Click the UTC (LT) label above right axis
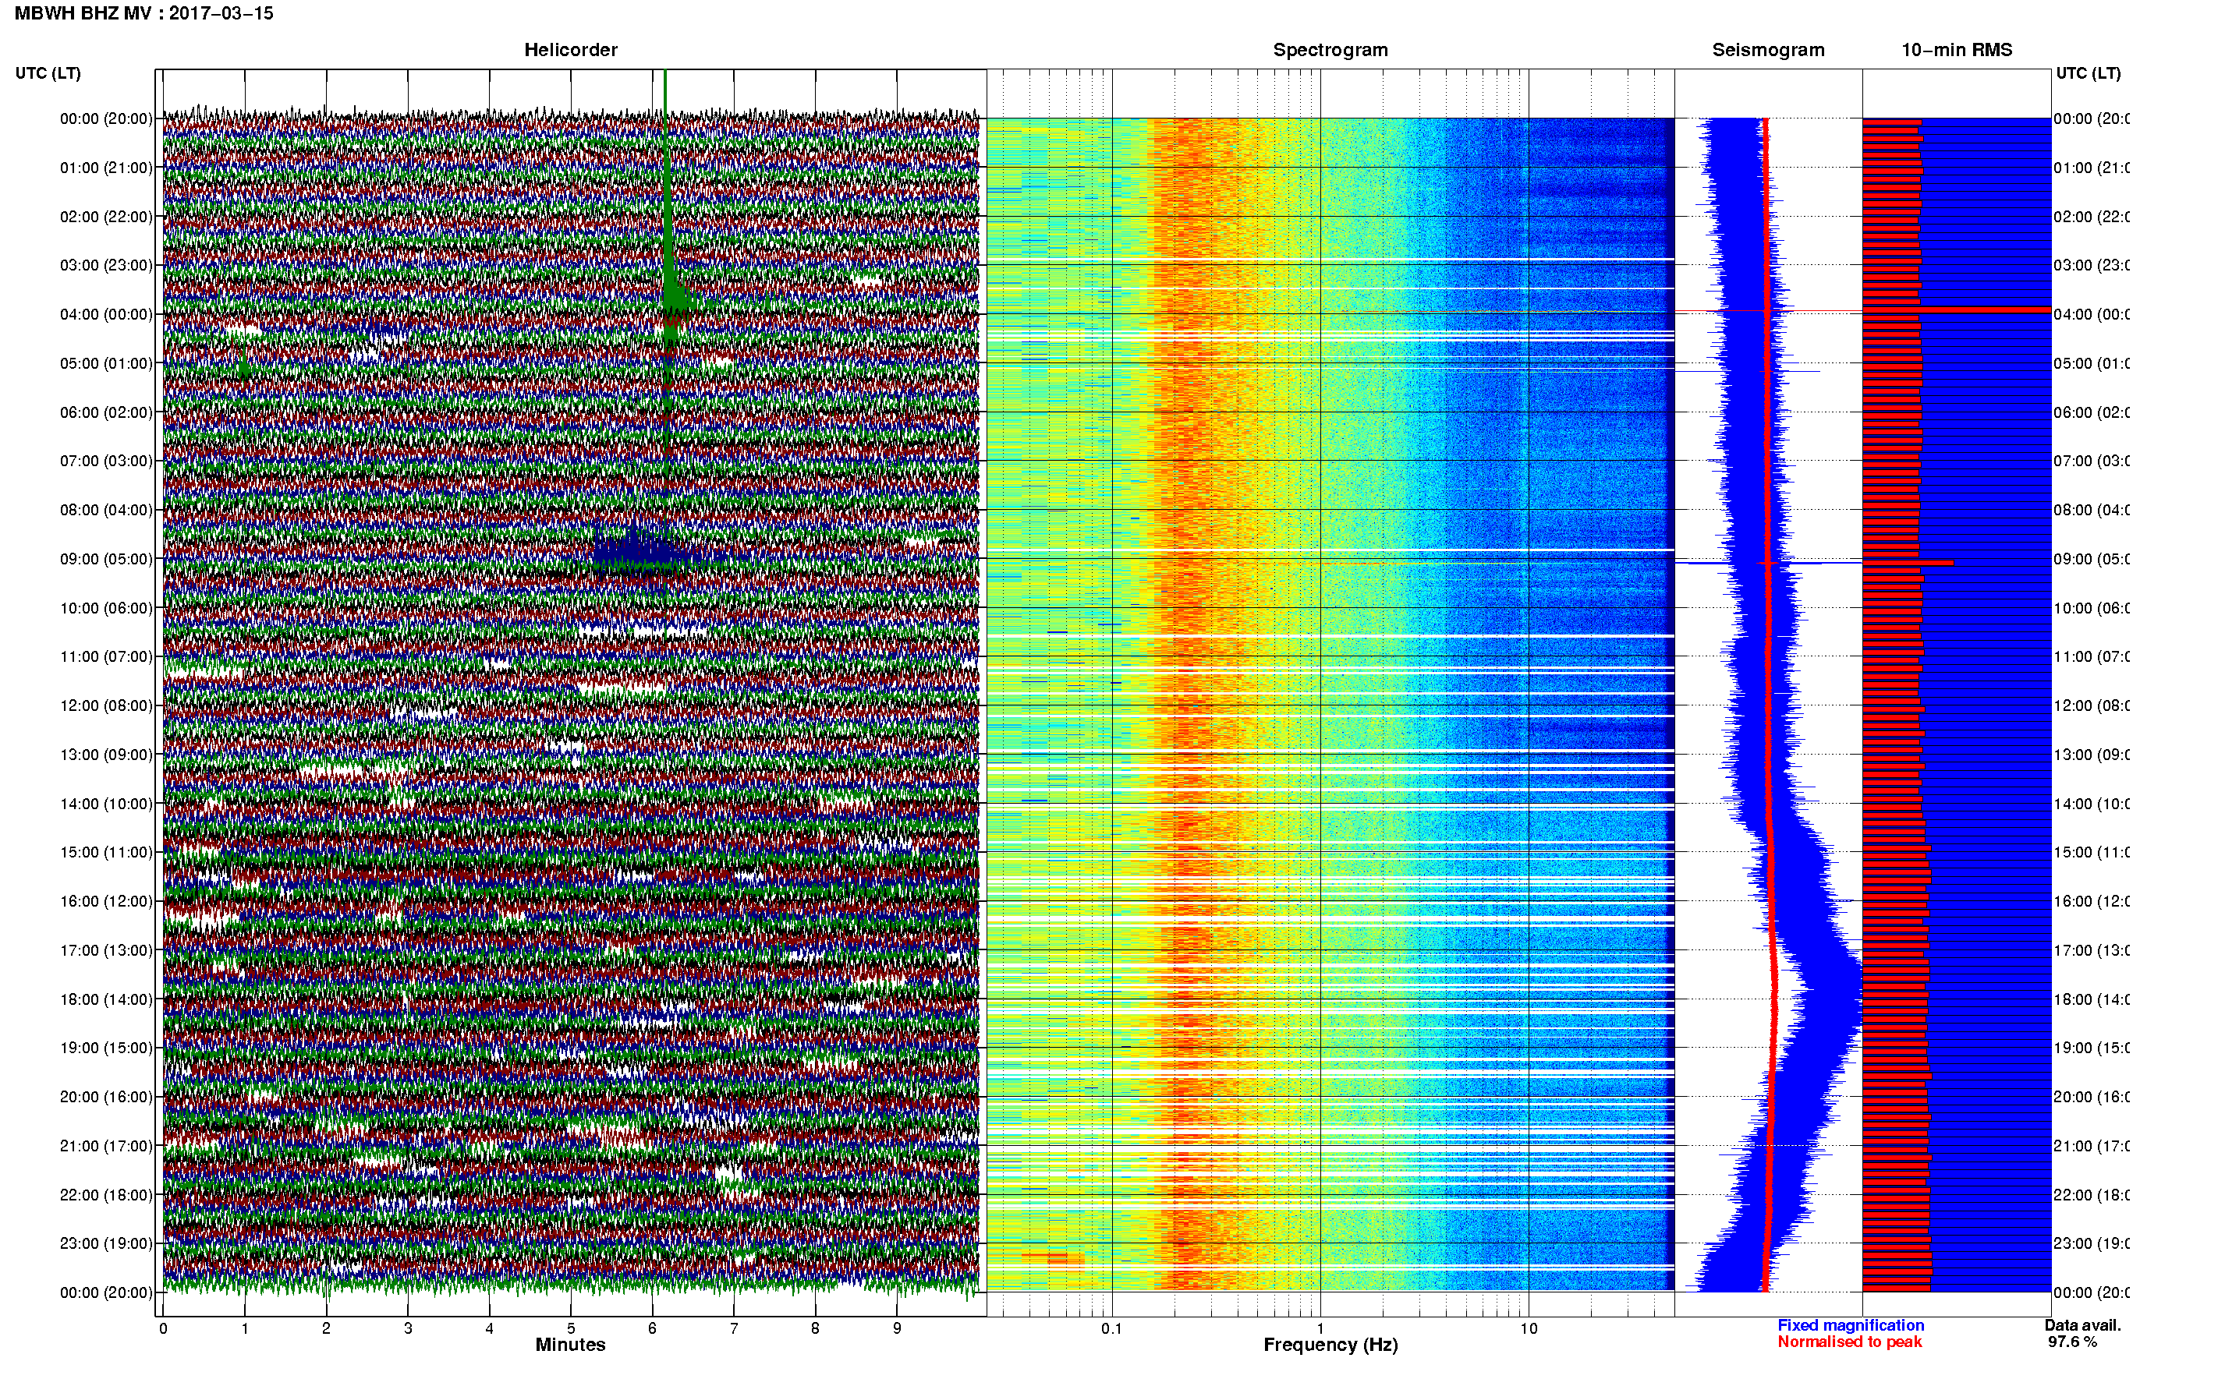2218x1386 pixels. (2088, 73)
